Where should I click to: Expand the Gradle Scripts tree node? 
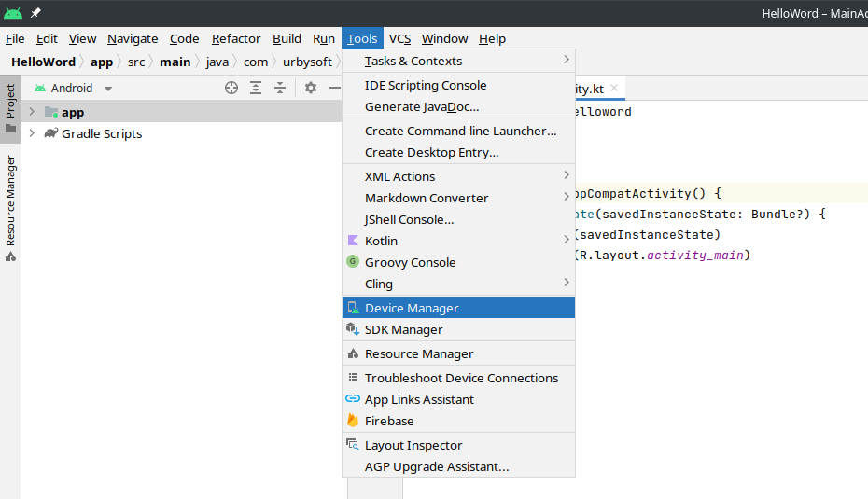point(32,133)
